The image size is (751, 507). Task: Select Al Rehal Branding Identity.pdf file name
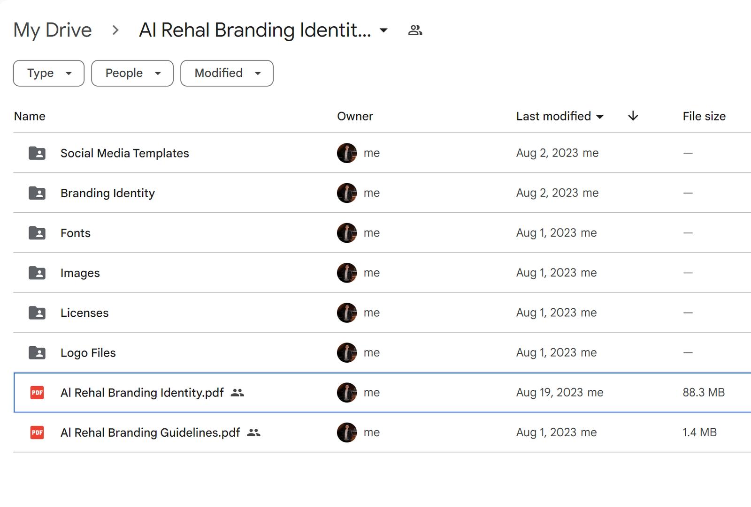pos(142,392)
